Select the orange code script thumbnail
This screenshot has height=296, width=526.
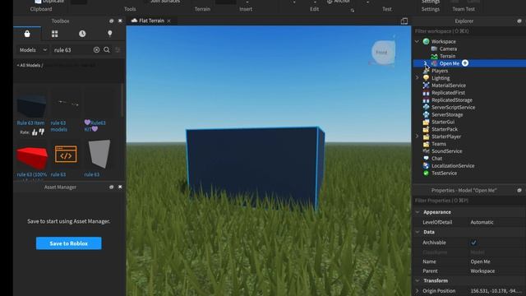click(x=66, y=154)
